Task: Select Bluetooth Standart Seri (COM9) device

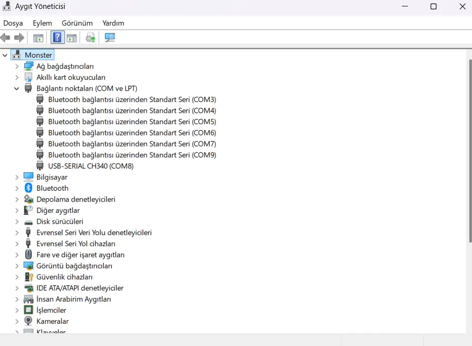Action: (x=132, y=155)
